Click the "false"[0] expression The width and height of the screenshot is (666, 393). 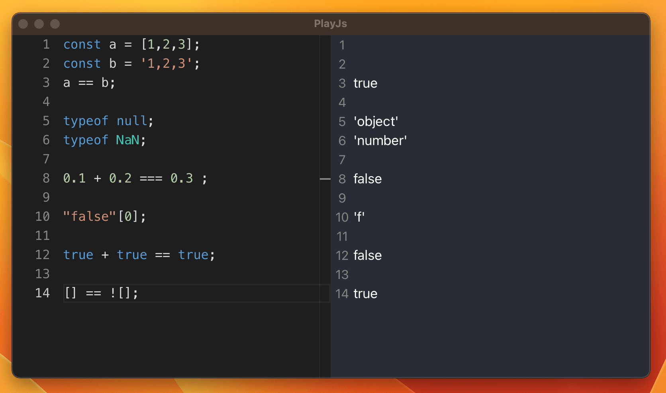(104, 216)
